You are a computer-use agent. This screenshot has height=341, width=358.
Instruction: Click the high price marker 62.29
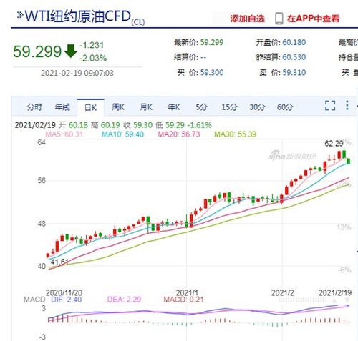pos(334,144)
